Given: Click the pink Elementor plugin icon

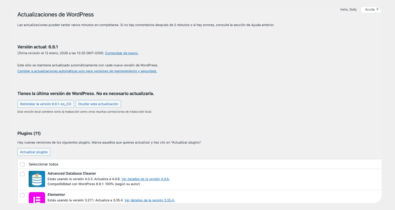Looking at the screenshot, I should click(37, 198).
